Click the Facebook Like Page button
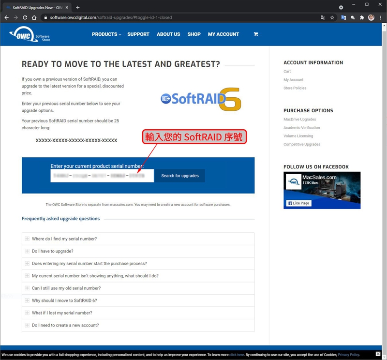This screenshot has height=360, width=387. [x=299, y=203]
